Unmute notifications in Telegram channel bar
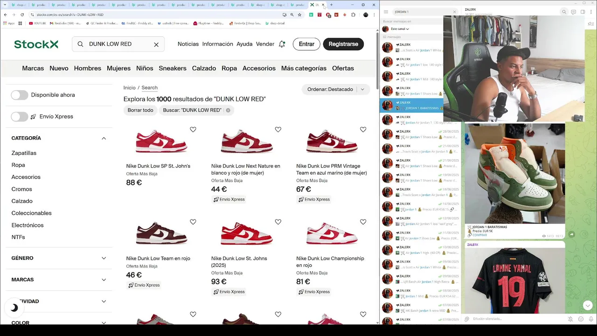This screenshot has width=597, height=336. pyautogui.click(x=570, y=319)
